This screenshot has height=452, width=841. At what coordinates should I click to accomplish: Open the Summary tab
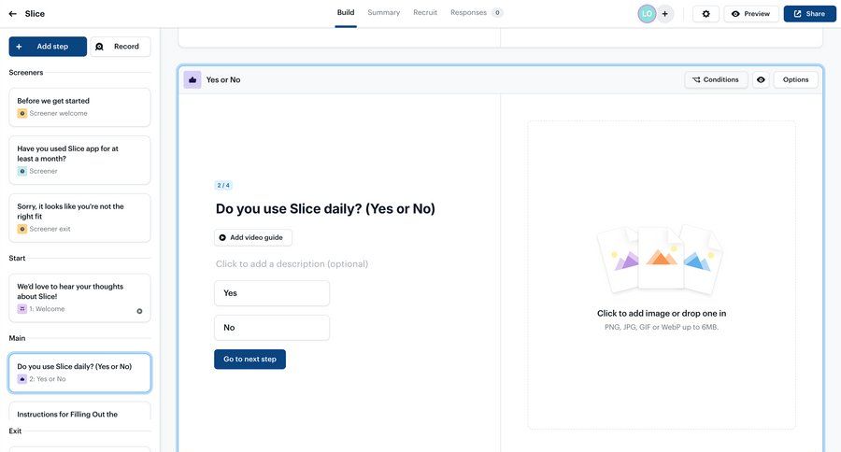383,13
